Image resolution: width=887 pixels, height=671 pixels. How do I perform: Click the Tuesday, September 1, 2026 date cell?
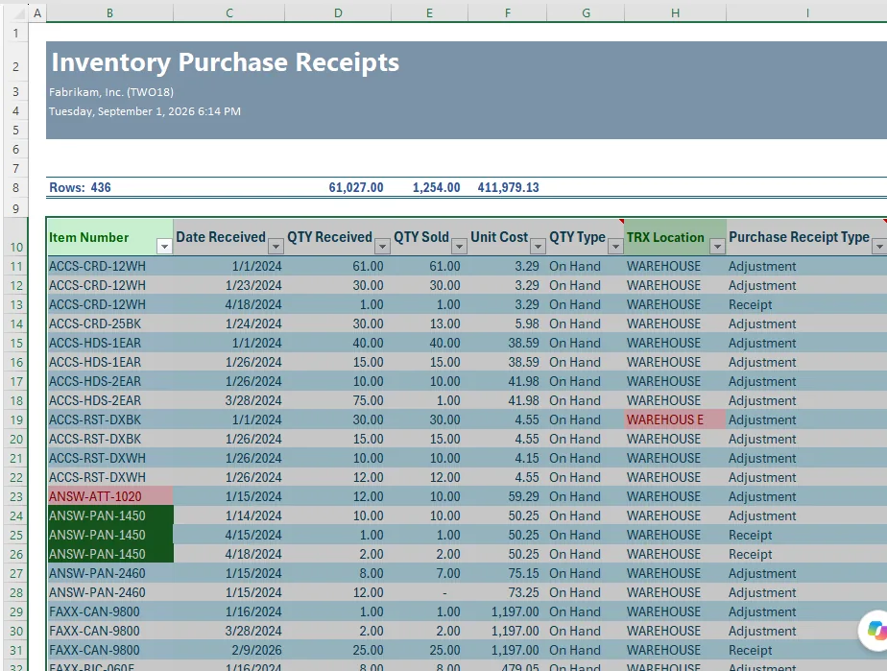(x=145, y=111)
